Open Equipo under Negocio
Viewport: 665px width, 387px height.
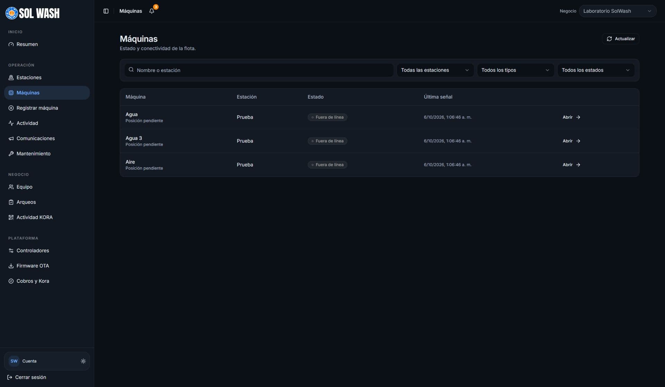47,187
